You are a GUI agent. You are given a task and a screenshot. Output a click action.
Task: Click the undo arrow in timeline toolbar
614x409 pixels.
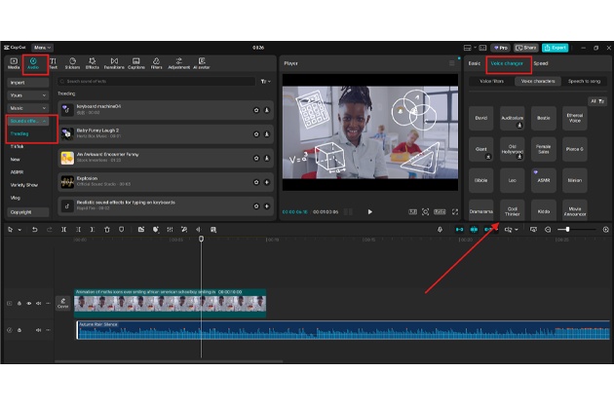(34, 230)
